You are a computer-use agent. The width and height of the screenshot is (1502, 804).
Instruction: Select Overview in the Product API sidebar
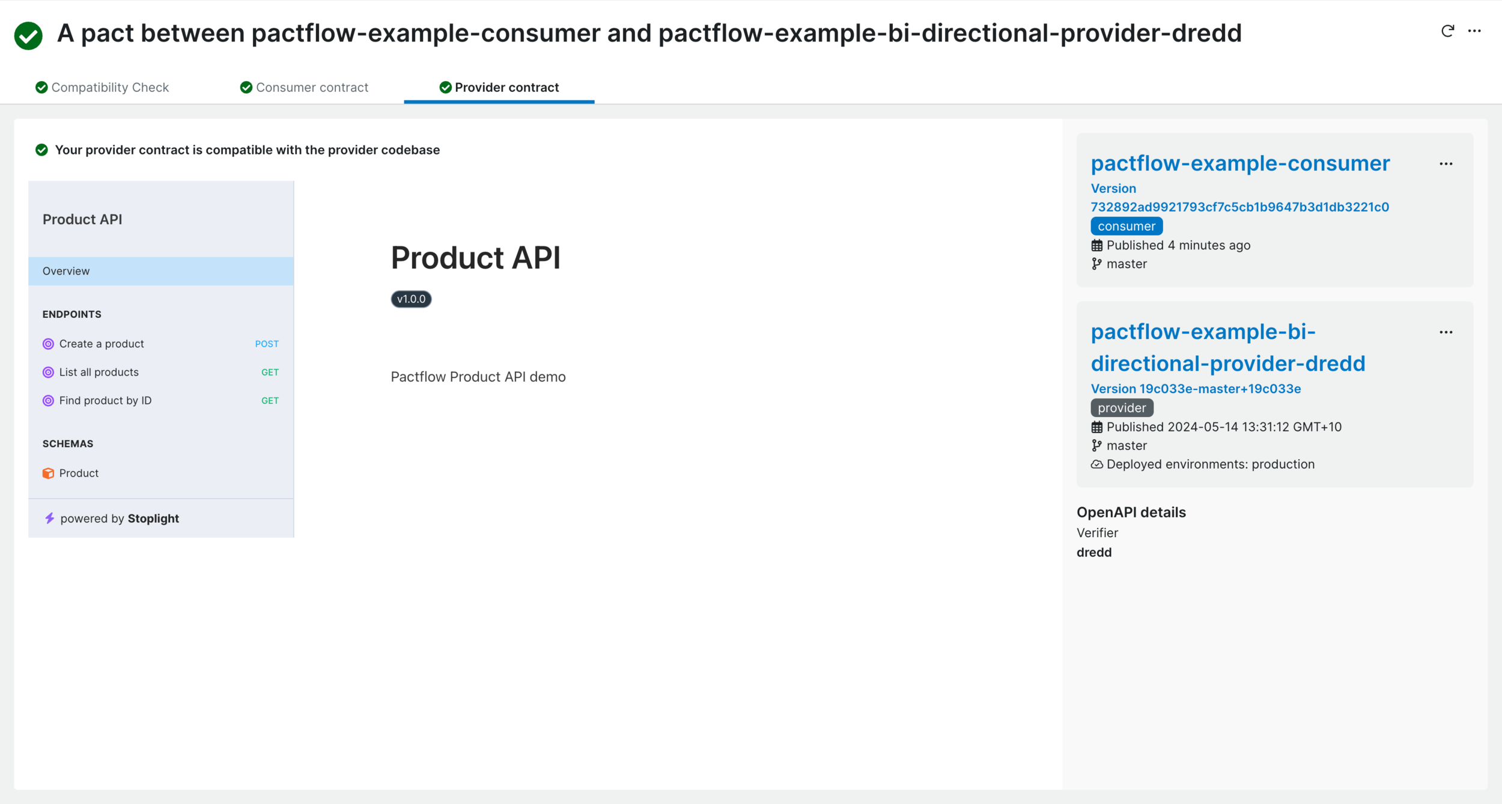point(65,270)
